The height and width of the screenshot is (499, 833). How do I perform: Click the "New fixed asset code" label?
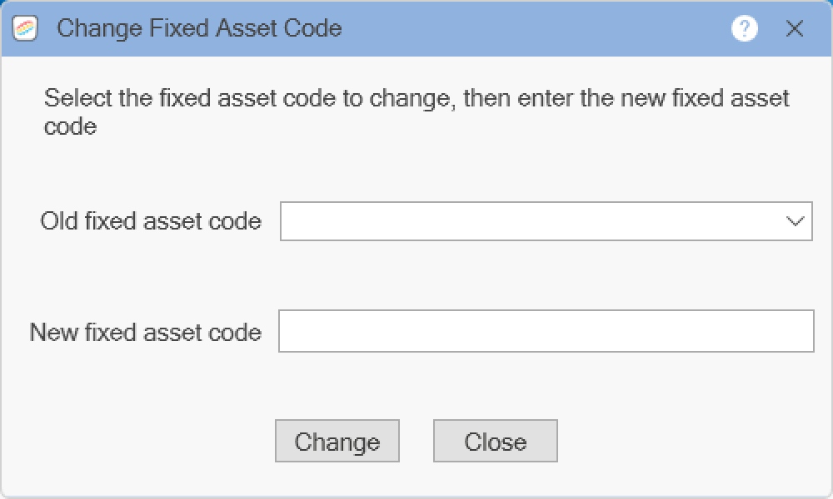(146, 333)
